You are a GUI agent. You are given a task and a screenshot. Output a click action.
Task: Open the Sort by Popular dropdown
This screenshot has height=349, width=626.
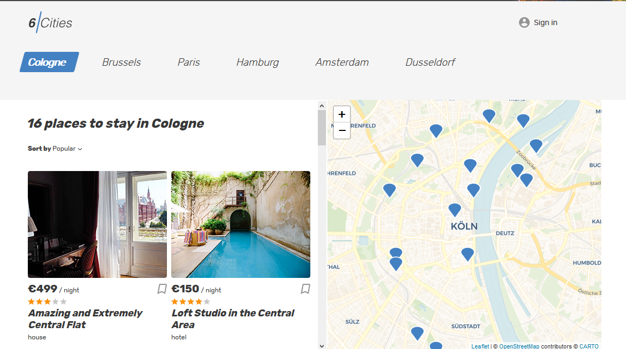[65, 148]
